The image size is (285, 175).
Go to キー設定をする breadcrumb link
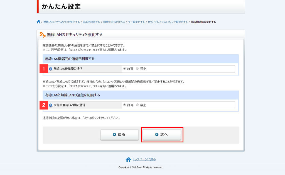pos(136,22)
